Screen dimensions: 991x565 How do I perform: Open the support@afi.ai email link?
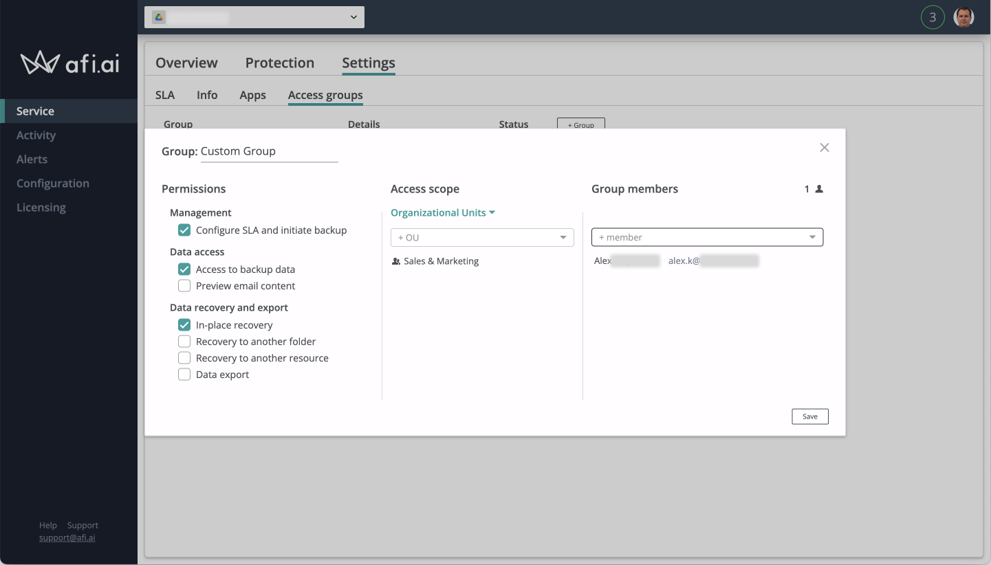[67, 538]
